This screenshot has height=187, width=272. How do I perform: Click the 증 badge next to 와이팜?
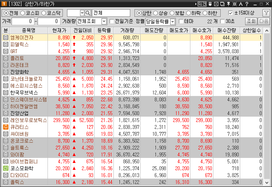pyautogui.click(x=5, y=154)
